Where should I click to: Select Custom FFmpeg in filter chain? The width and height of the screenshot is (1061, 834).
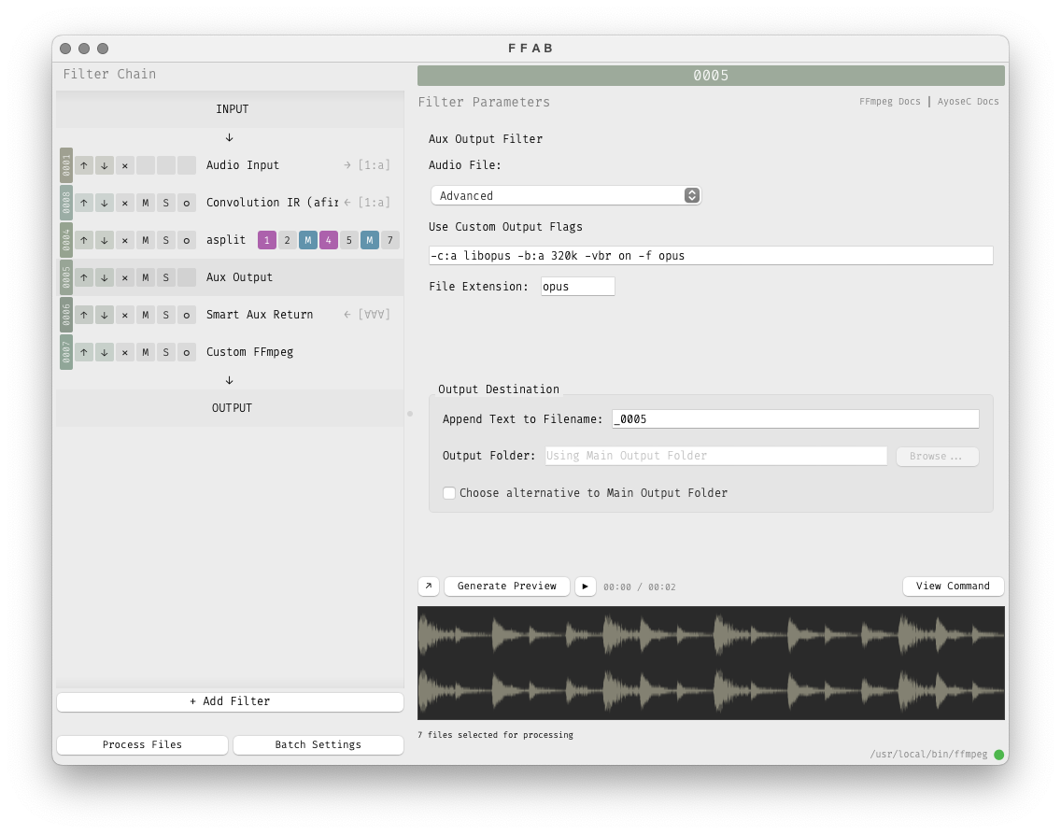tap(249, 352)
